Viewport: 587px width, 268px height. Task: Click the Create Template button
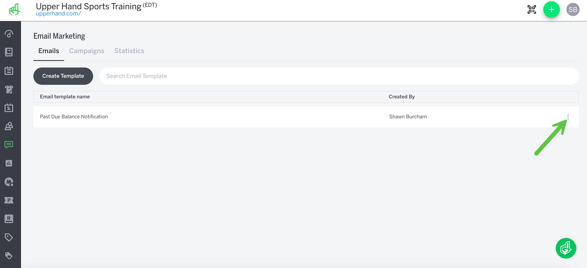[x=63, y=76]
